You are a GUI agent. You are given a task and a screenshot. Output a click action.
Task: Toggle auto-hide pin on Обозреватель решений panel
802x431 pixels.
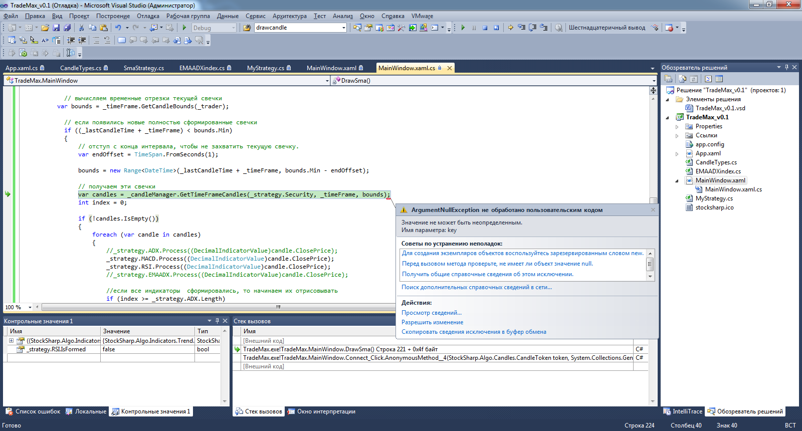point(786,67)
